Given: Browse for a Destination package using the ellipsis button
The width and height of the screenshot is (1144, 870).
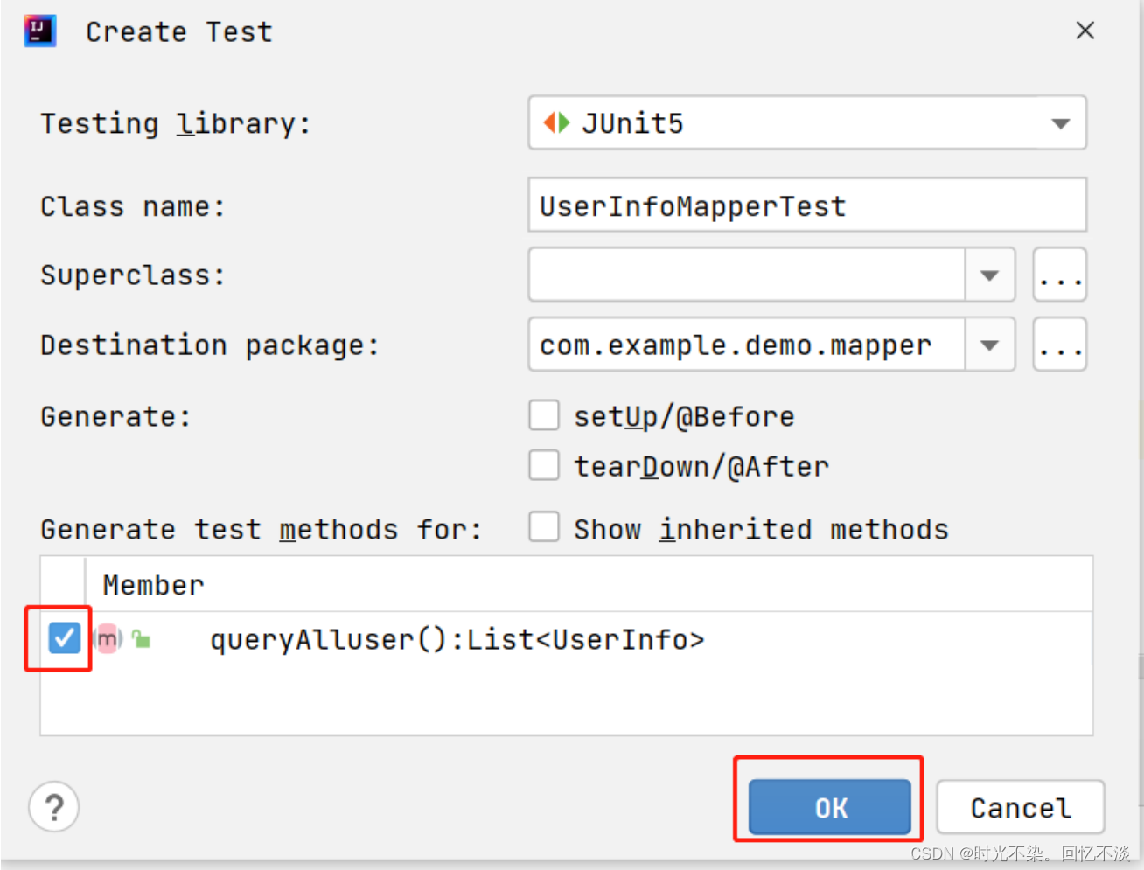Looking at the screenshot, I should [x=1059, y=344].
